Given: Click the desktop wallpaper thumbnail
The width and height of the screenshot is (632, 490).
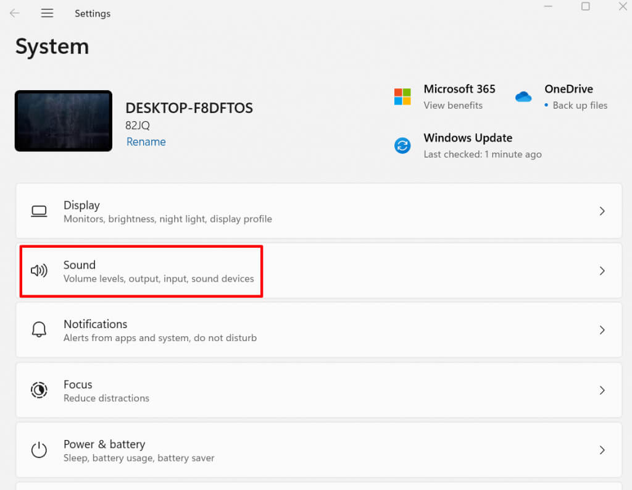Looking at the screenshot, I should (64, 121).
